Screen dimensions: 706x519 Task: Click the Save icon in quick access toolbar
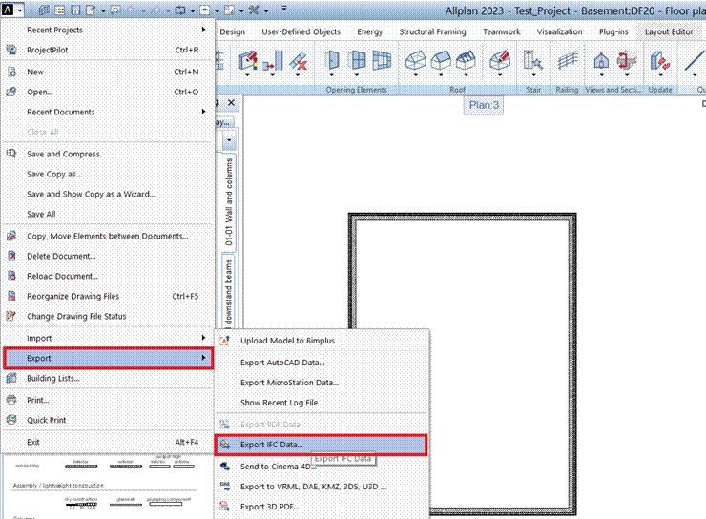[x=75, y=10]
